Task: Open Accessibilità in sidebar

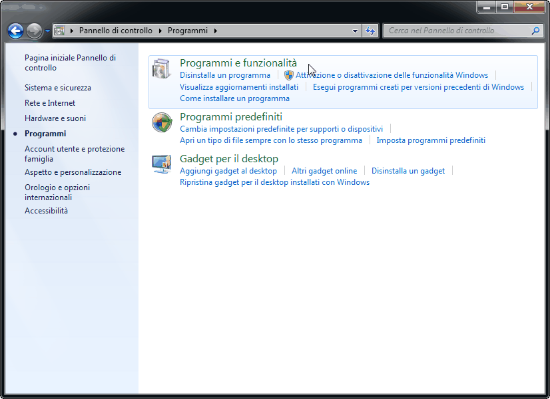Action: [x=46, y=211]
